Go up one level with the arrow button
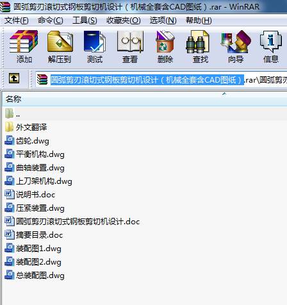 [x=14, y=78]
